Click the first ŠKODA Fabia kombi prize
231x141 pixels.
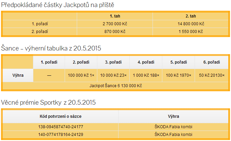[173, 127]
